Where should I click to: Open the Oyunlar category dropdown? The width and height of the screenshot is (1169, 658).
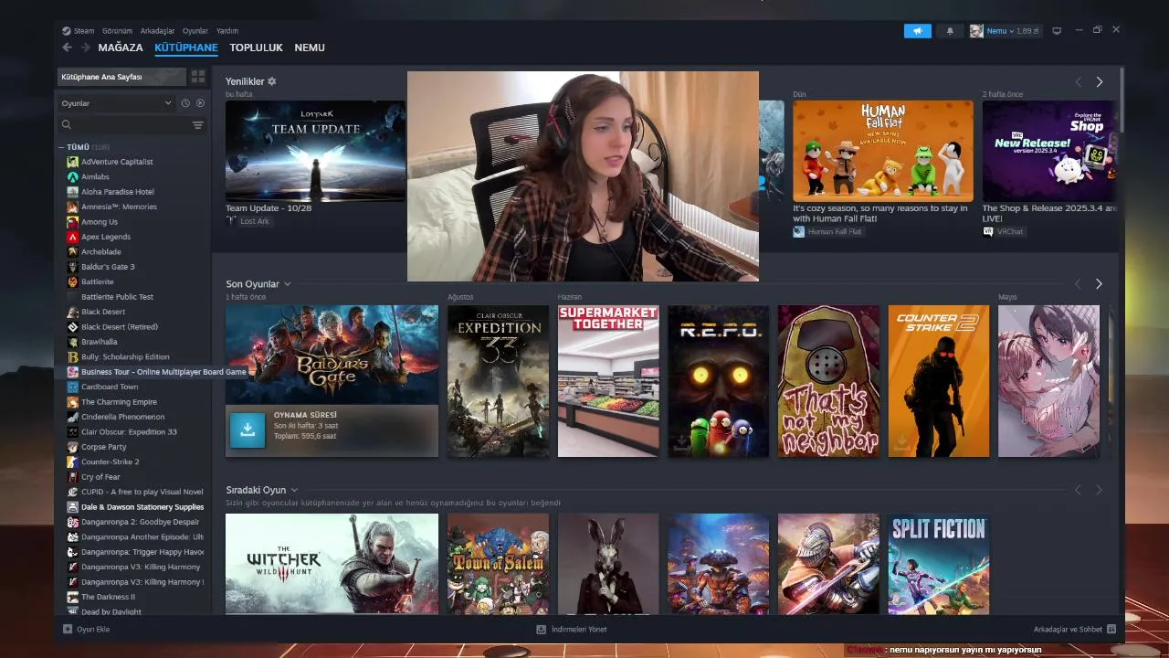pyautogui.click(x=116, y=103)
